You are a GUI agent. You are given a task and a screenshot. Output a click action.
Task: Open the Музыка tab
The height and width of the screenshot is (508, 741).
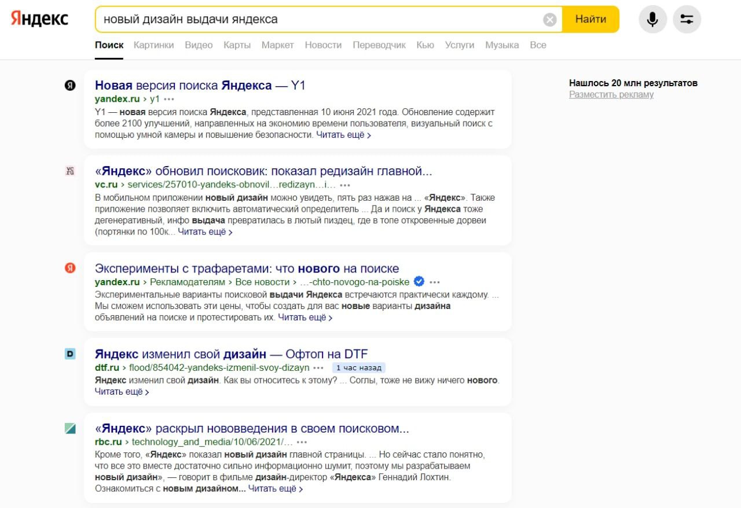[502, 45]
